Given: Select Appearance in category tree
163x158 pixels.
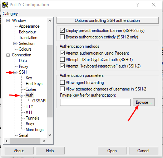Looking at the screenshot, I should point(29,26).
